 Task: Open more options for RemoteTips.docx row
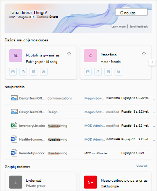point(154,154)
